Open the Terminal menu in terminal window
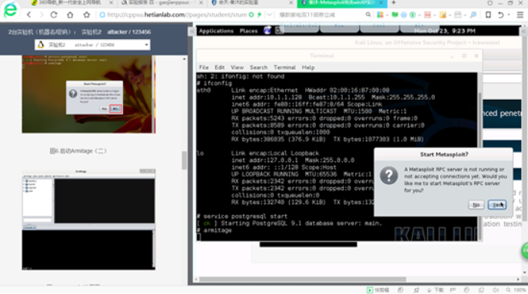This screenshot has width=528, height=294. [x=284, y=68]
